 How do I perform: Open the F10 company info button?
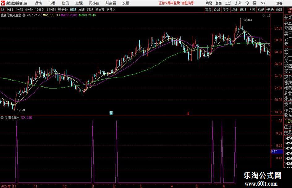(252, 10)
